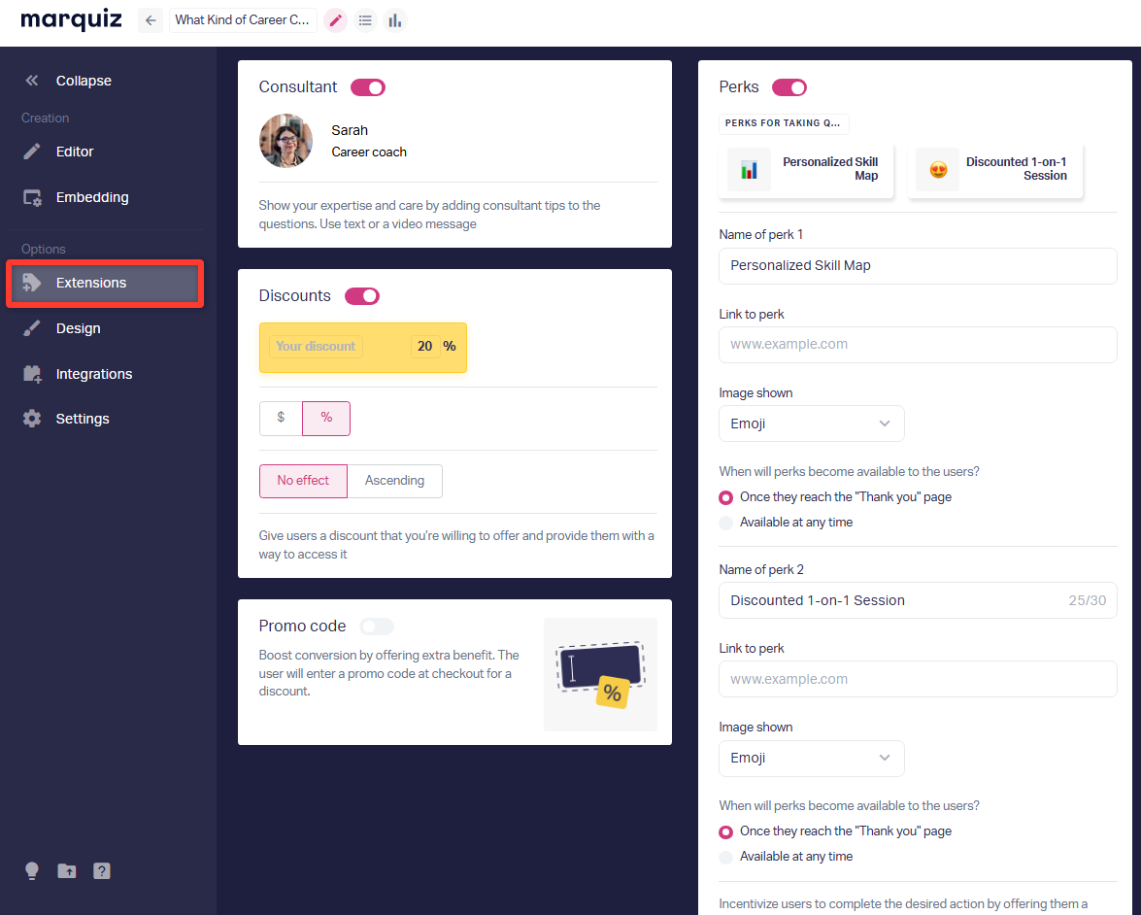Image resolution: width=1141 pixels, height=915 pixels.
Task: Click the lightbulb icon in sidebar bottom
Action: point(32,871)
